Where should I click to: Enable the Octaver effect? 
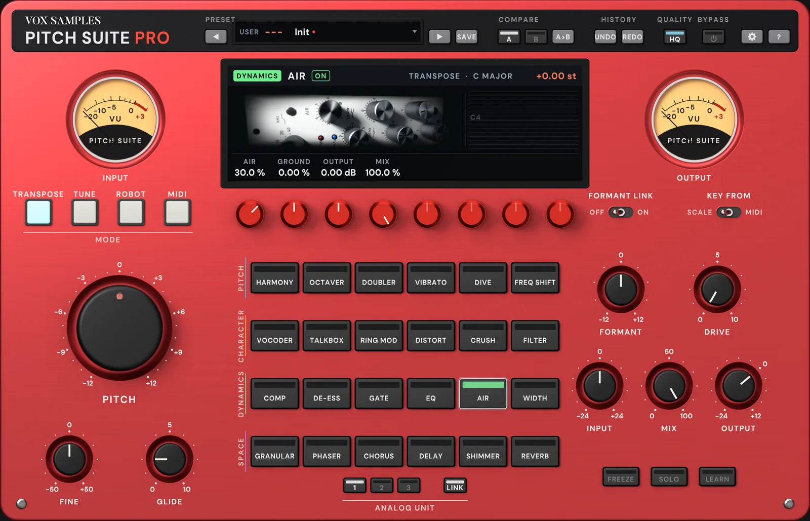pyautogui.click(x=327, y=277)
